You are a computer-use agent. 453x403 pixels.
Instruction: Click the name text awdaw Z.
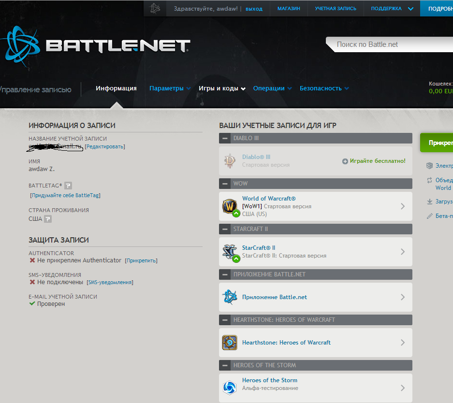coord(42,169)
